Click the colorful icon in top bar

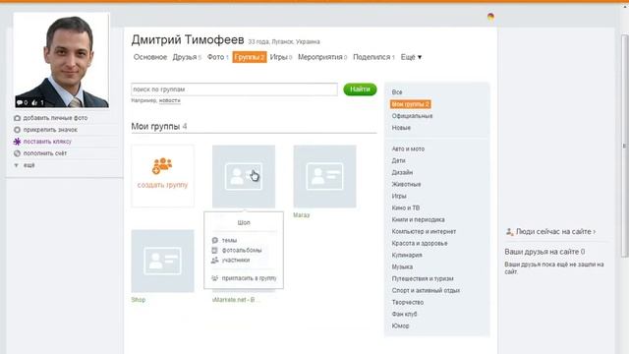click(x=490, y=17)
